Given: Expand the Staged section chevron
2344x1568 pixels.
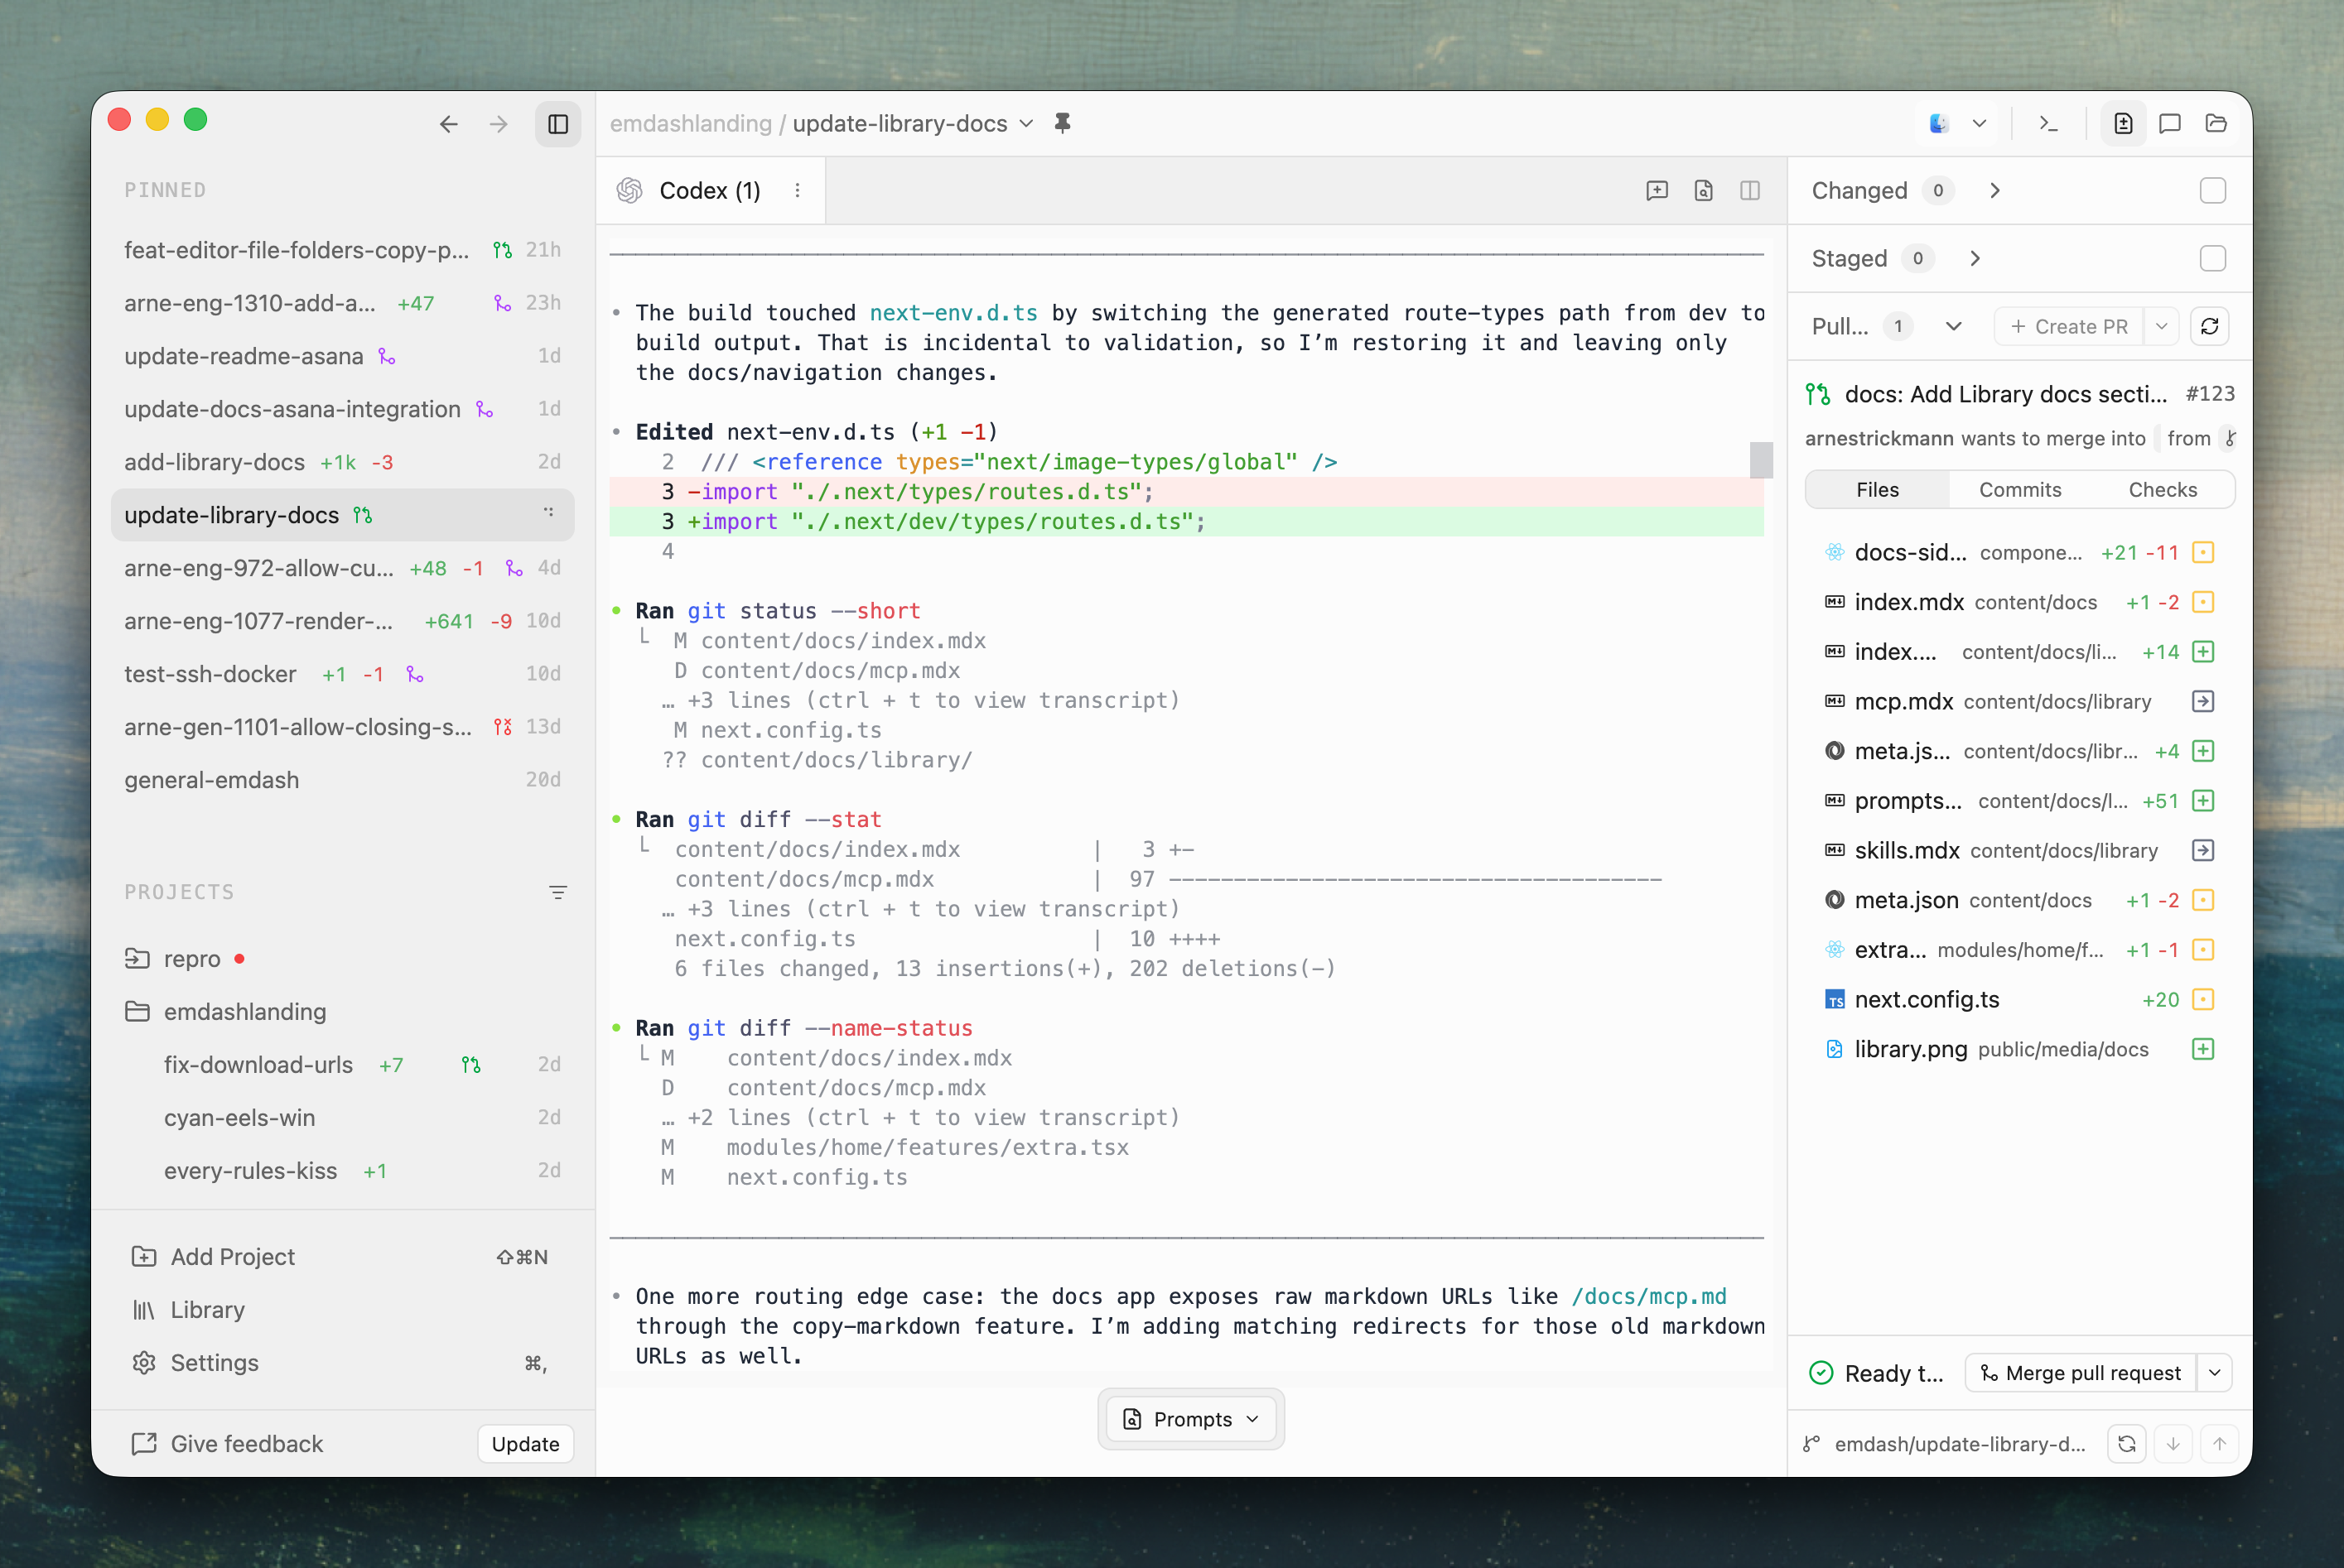Looking at the screenshot, I should (x=1975, y=258).
